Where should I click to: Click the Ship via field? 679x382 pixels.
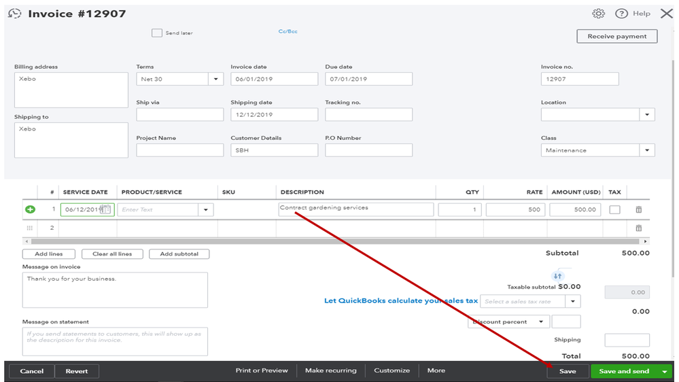179,115
